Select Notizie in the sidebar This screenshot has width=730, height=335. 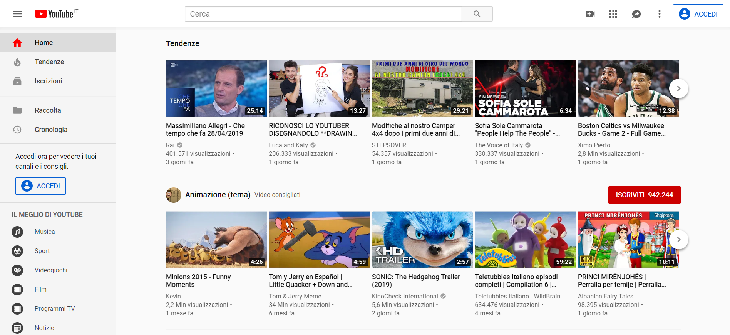coord(58,327)
